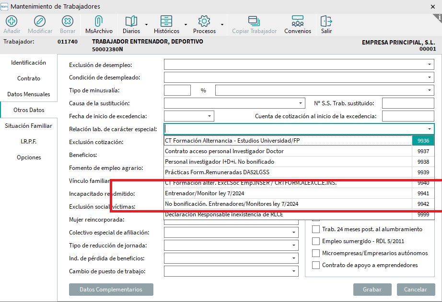Click the Datos Complementarios button
The width and height of the screenshot is (442, 302).
point(111,290)
